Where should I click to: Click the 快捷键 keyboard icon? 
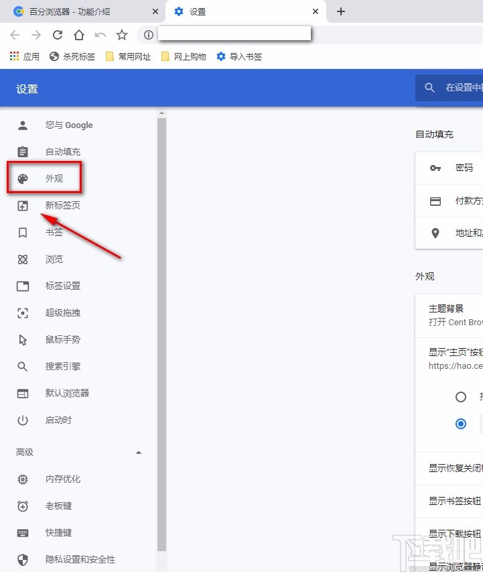[x=23, y=533]
